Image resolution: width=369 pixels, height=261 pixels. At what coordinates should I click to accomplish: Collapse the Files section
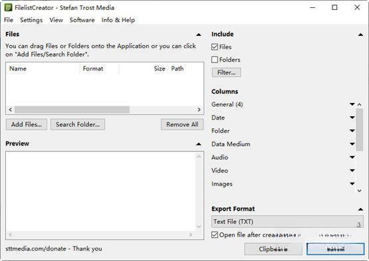pos(199,35)
